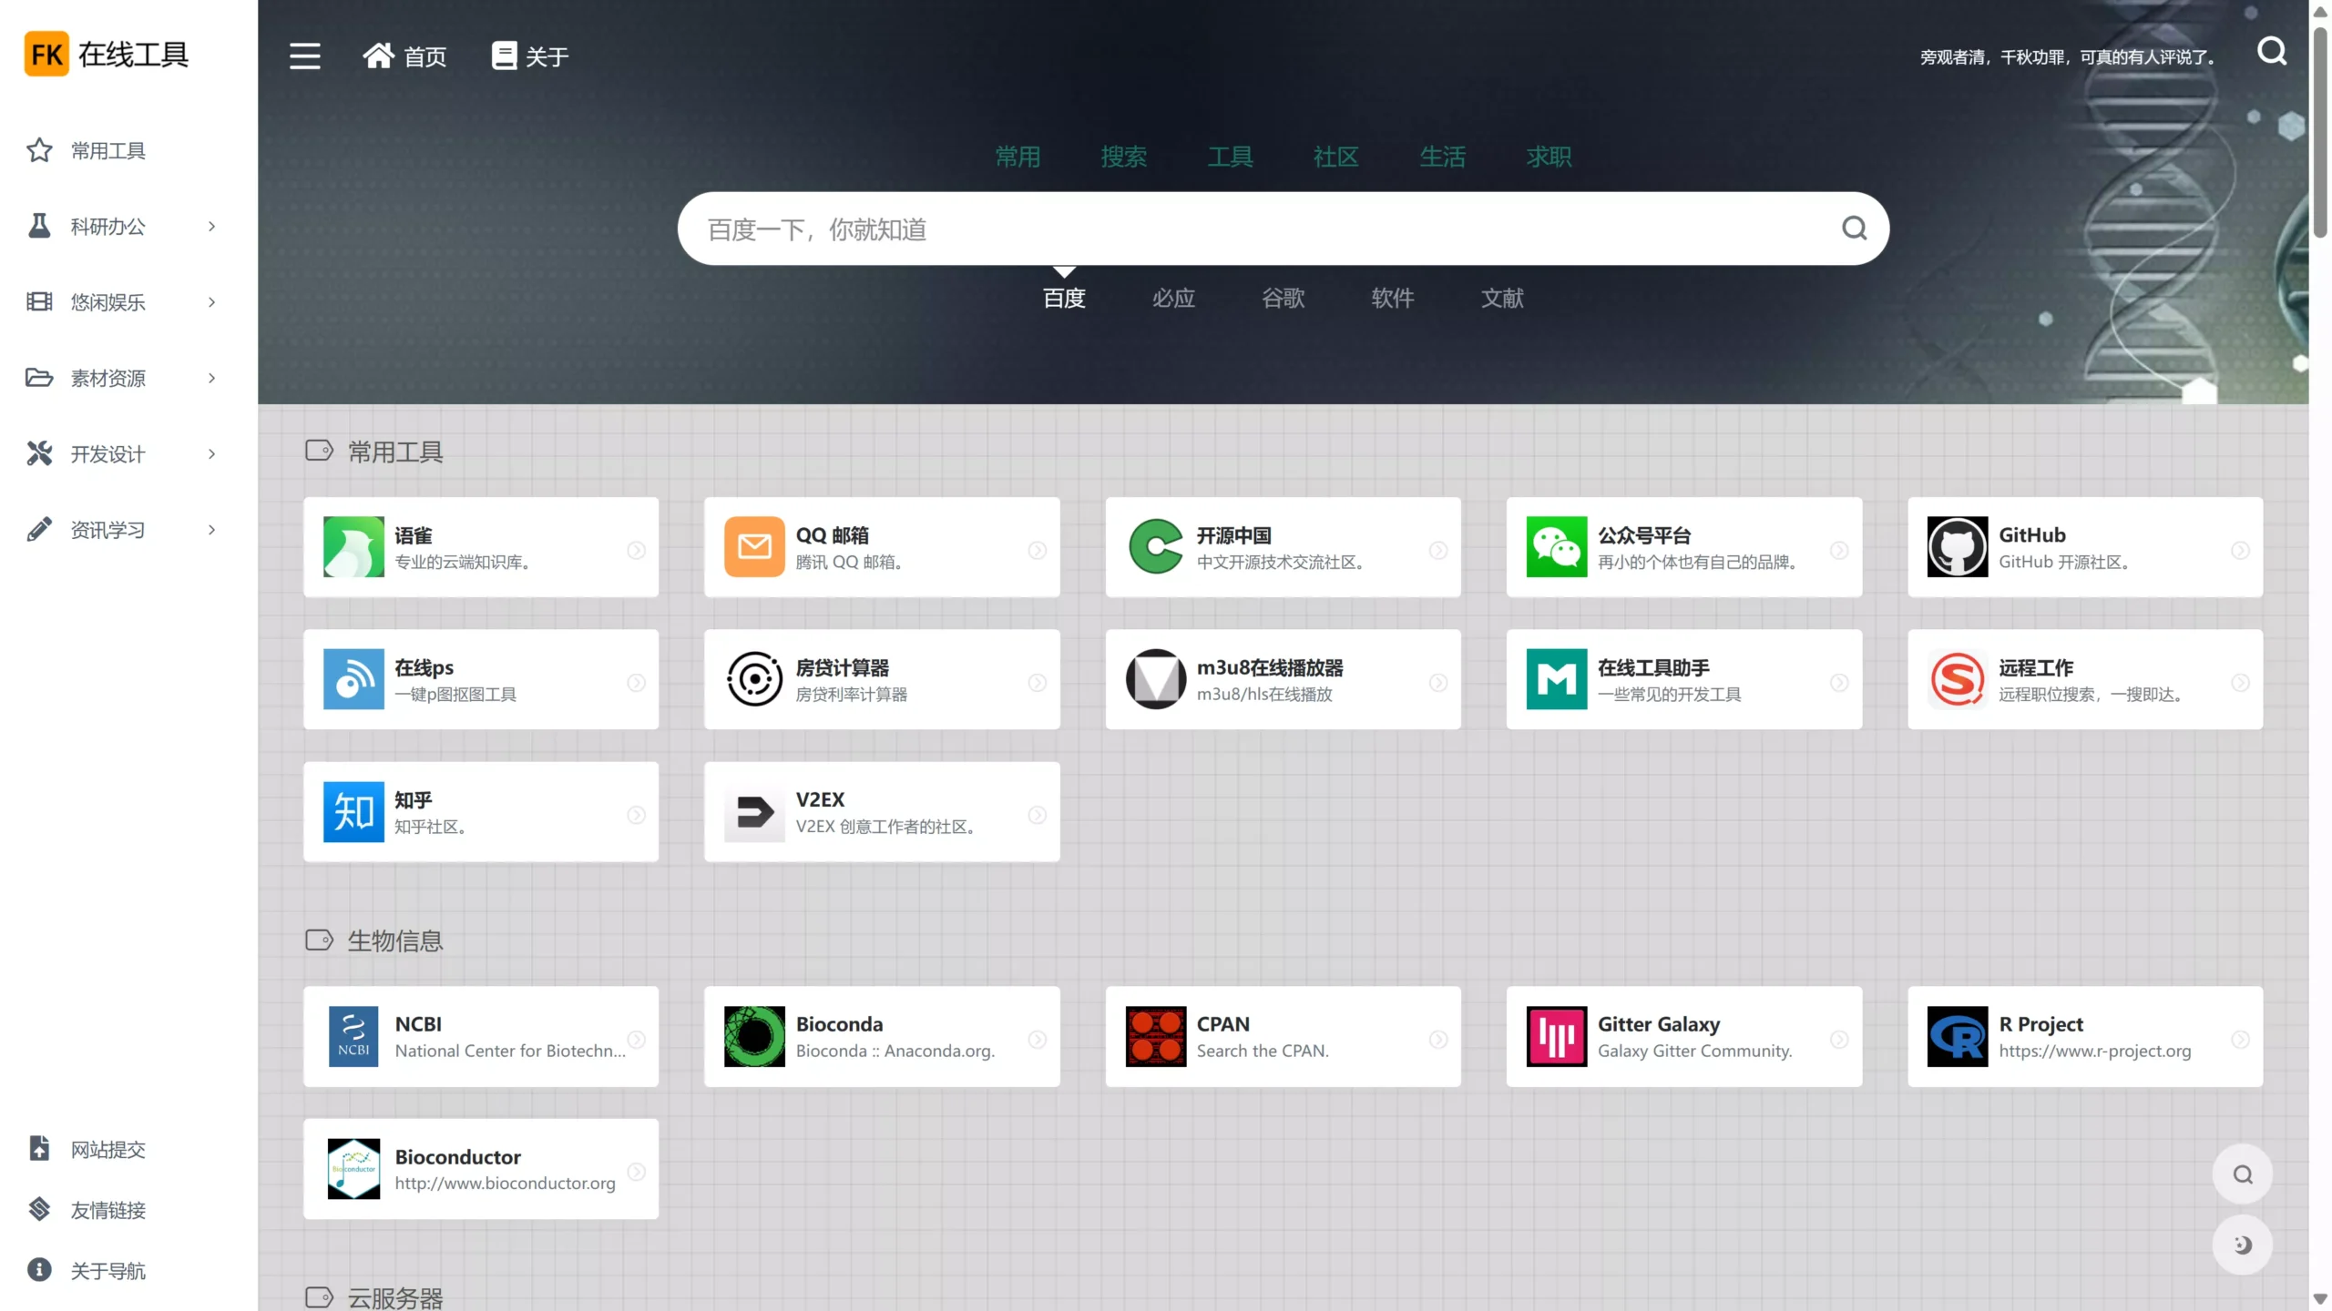Toggle night mode with the moon button
The height and width of the screenshot is (1311, 2332).
2242,1245
